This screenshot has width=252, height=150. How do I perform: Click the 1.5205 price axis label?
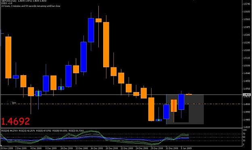pos(247,50)
